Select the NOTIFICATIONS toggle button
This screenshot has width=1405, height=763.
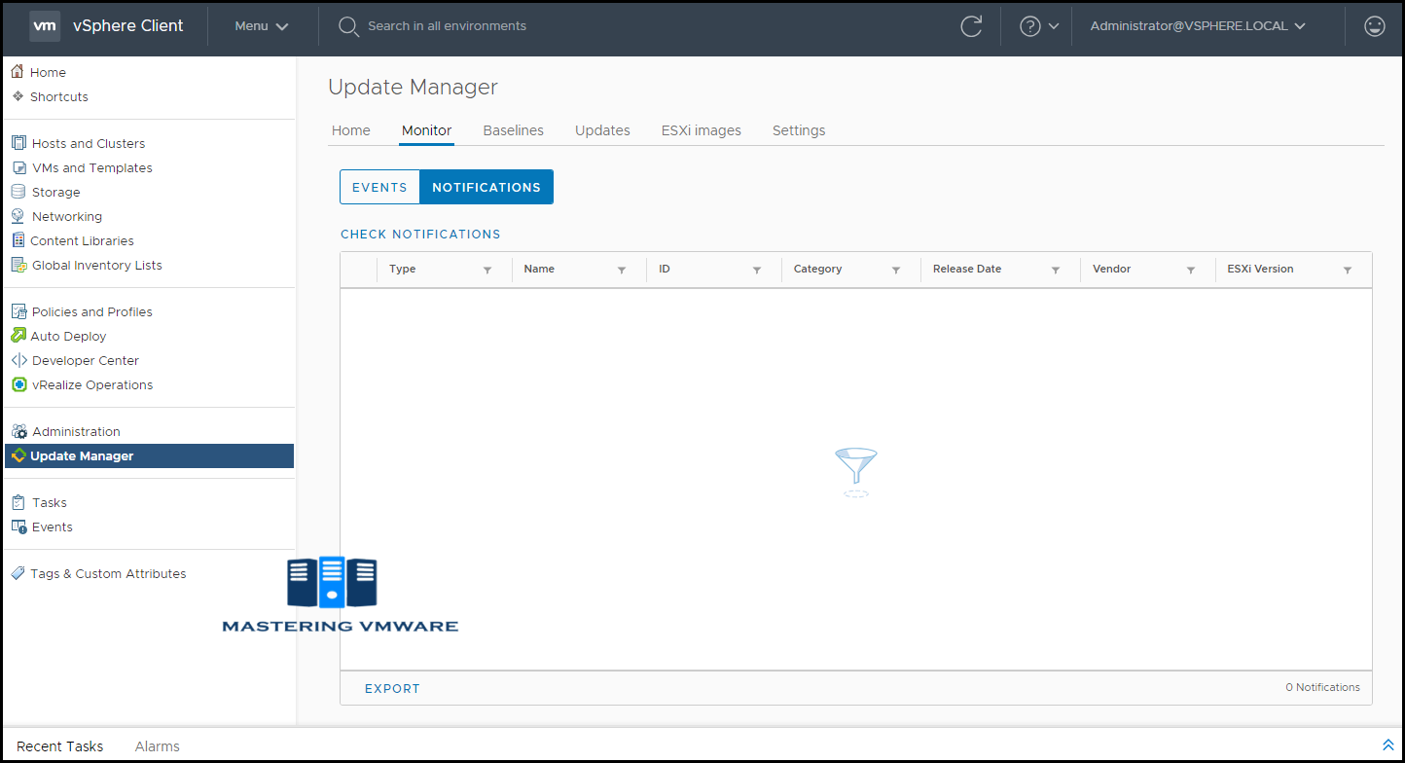pyautogui.click(x=486, y=187)
